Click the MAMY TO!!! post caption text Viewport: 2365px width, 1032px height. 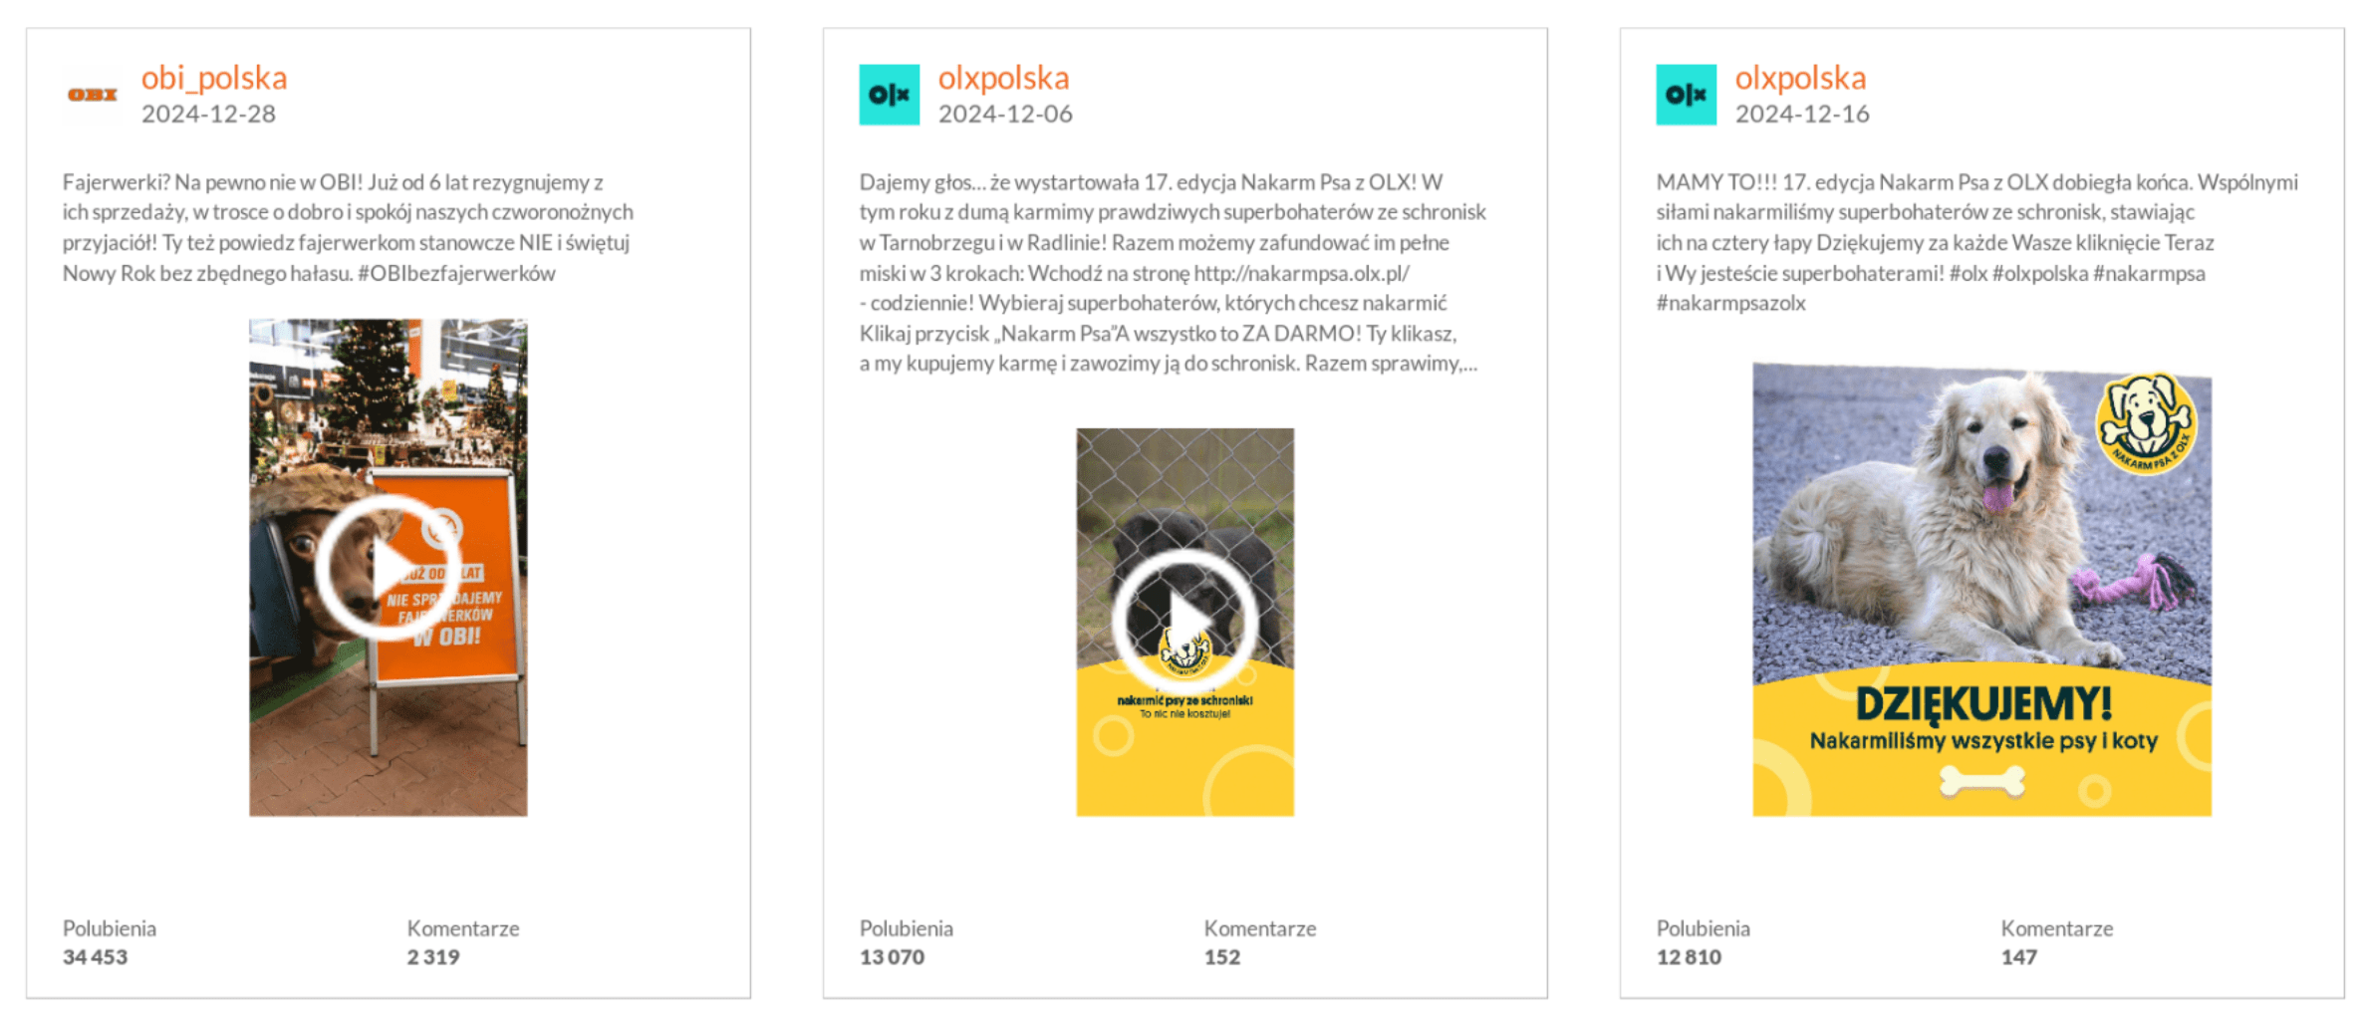tap(1976, 242)
